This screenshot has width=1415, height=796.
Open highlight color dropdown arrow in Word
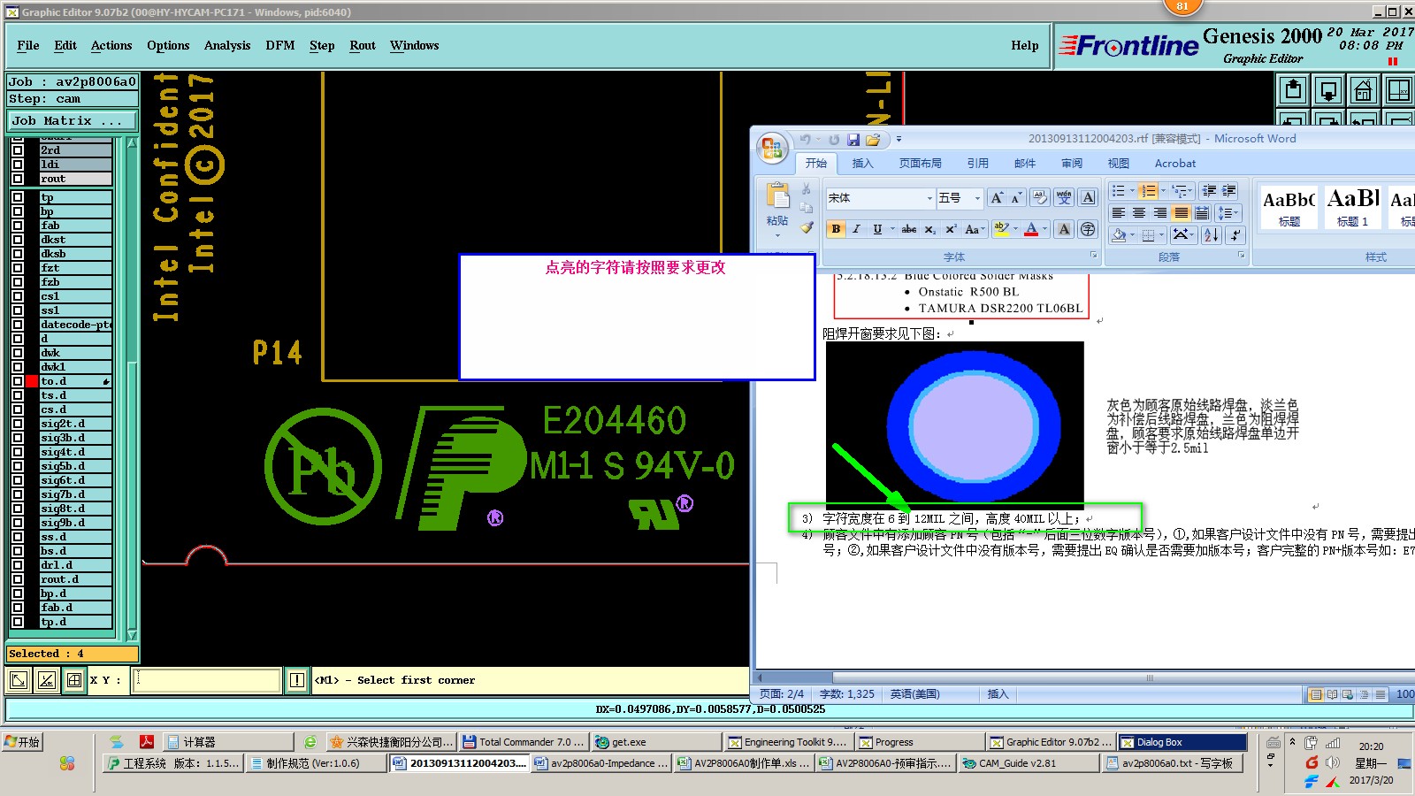pos(1015,229)
